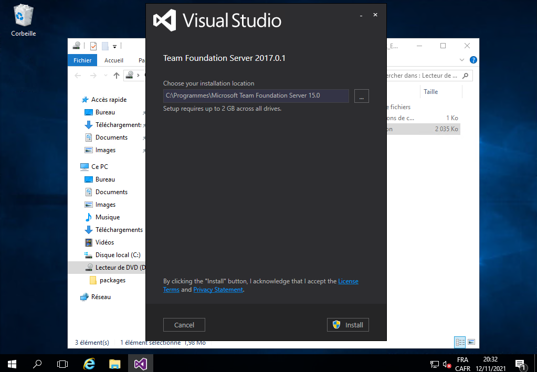Click the Explorer help question mark icon

coord(473,60)
